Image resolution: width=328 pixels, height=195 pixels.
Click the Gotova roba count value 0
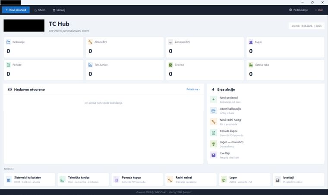(251, 74)
